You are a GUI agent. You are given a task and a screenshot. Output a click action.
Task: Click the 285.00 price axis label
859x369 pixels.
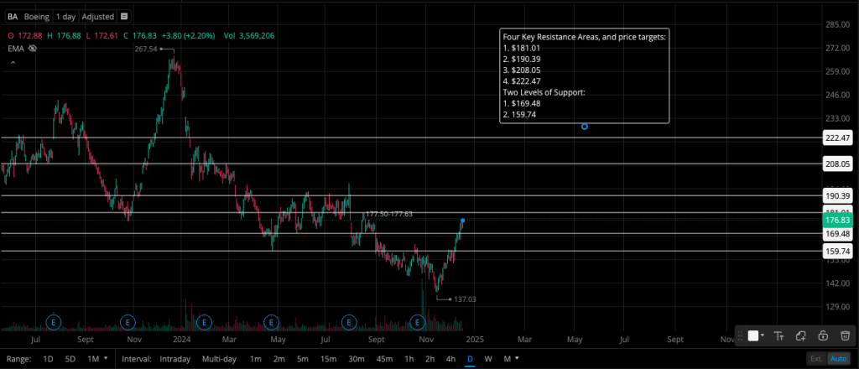coord(836,24)
